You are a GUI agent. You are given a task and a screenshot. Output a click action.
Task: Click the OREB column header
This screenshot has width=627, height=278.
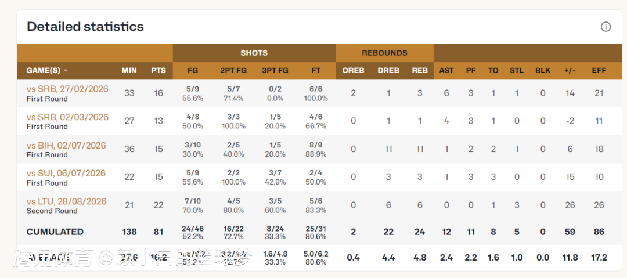(353, 70)
